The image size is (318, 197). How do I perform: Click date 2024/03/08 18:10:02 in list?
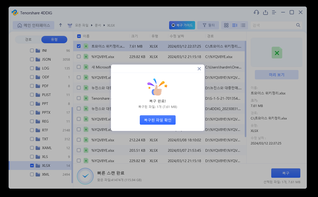(184, 140)
